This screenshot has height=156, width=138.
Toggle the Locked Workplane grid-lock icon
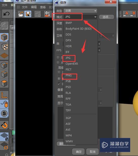point(4,137)
